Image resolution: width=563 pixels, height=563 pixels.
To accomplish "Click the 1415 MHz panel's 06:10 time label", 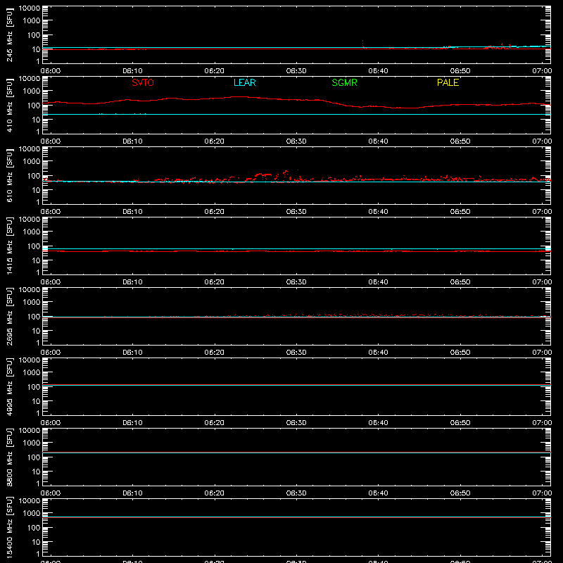I will [x=132, y=282].
